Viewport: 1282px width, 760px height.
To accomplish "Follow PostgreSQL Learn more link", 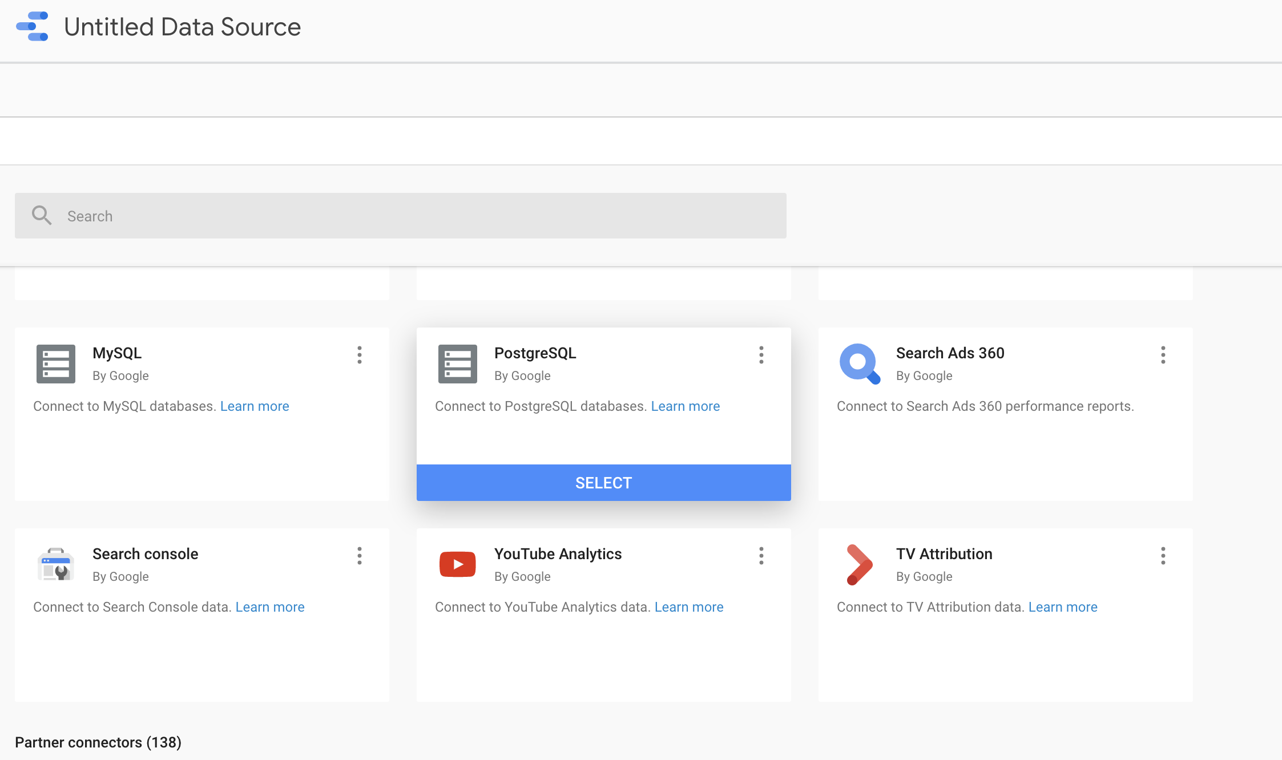I will point(686,406).
